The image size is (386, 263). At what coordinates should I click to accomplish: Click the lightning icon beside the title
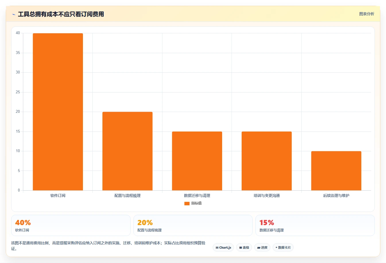point(13,14)
